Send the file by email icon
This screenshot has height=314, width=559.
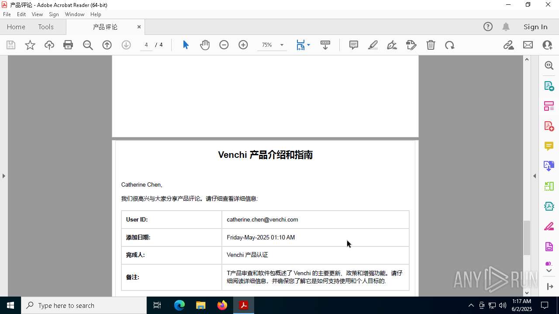tap(528, 45)
